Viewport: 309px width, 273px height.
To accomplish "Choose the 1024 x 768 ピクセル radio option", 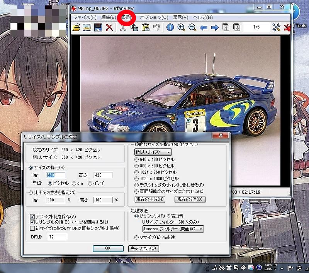I will point(136,172).
